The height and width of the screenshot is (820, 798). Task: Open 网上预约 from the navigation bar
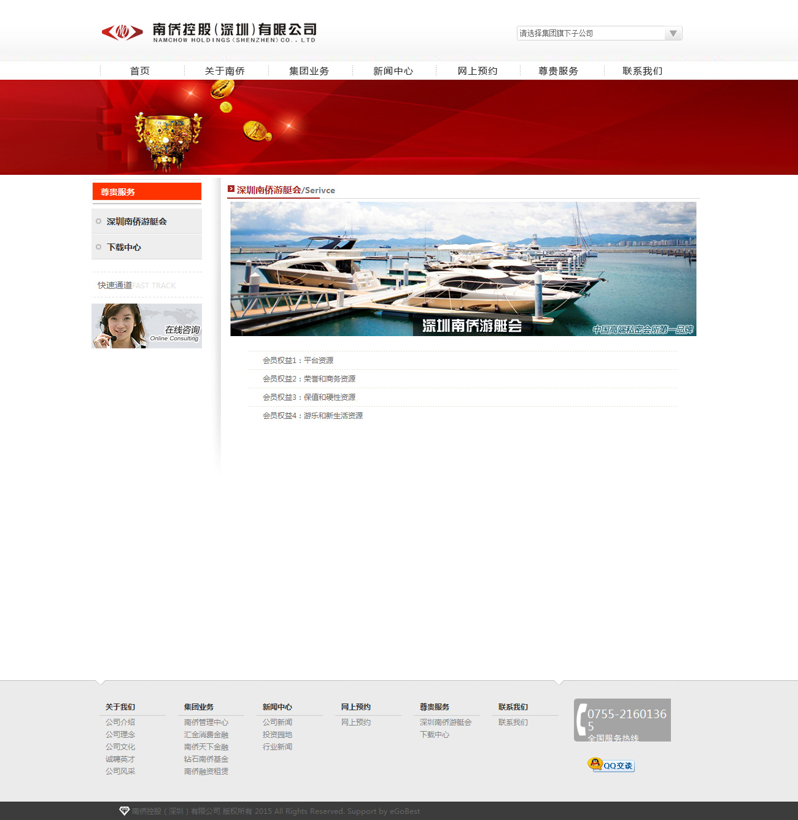[477, 71]
